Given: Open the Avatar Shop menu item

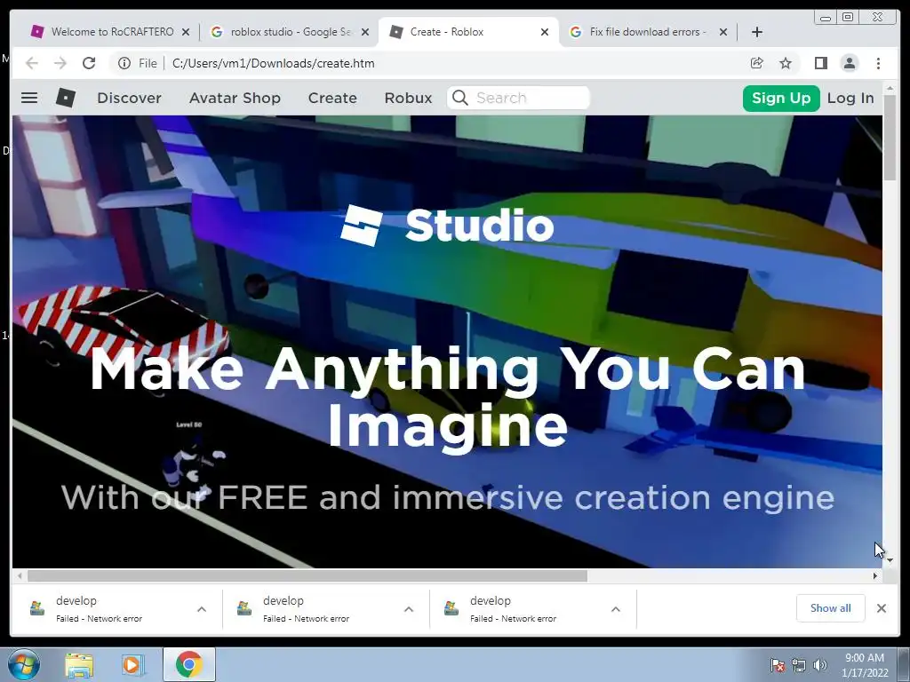Looking at the screenshot, I should tap(235, 98).
